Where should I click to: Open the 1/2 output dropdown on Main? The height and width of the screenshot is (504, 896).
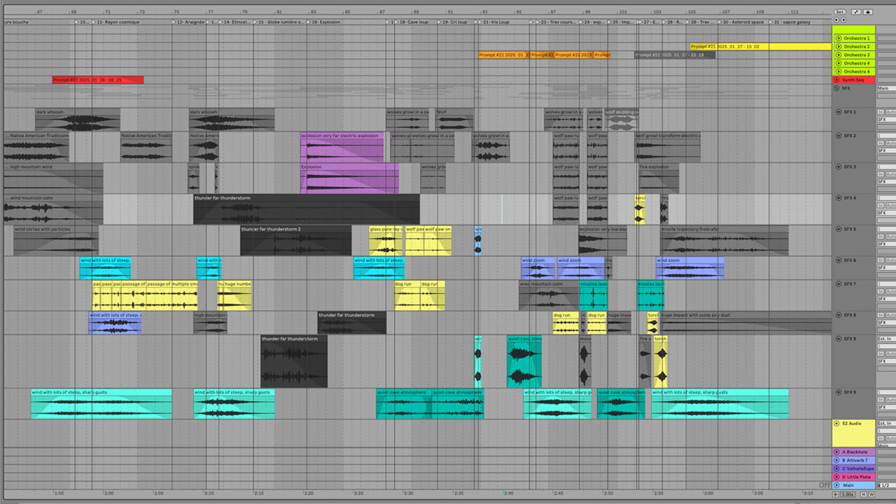(x=886, y=485)
